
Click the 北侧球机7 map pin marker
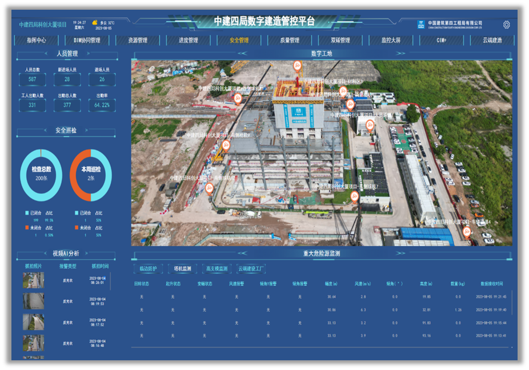tap(354, 196)
